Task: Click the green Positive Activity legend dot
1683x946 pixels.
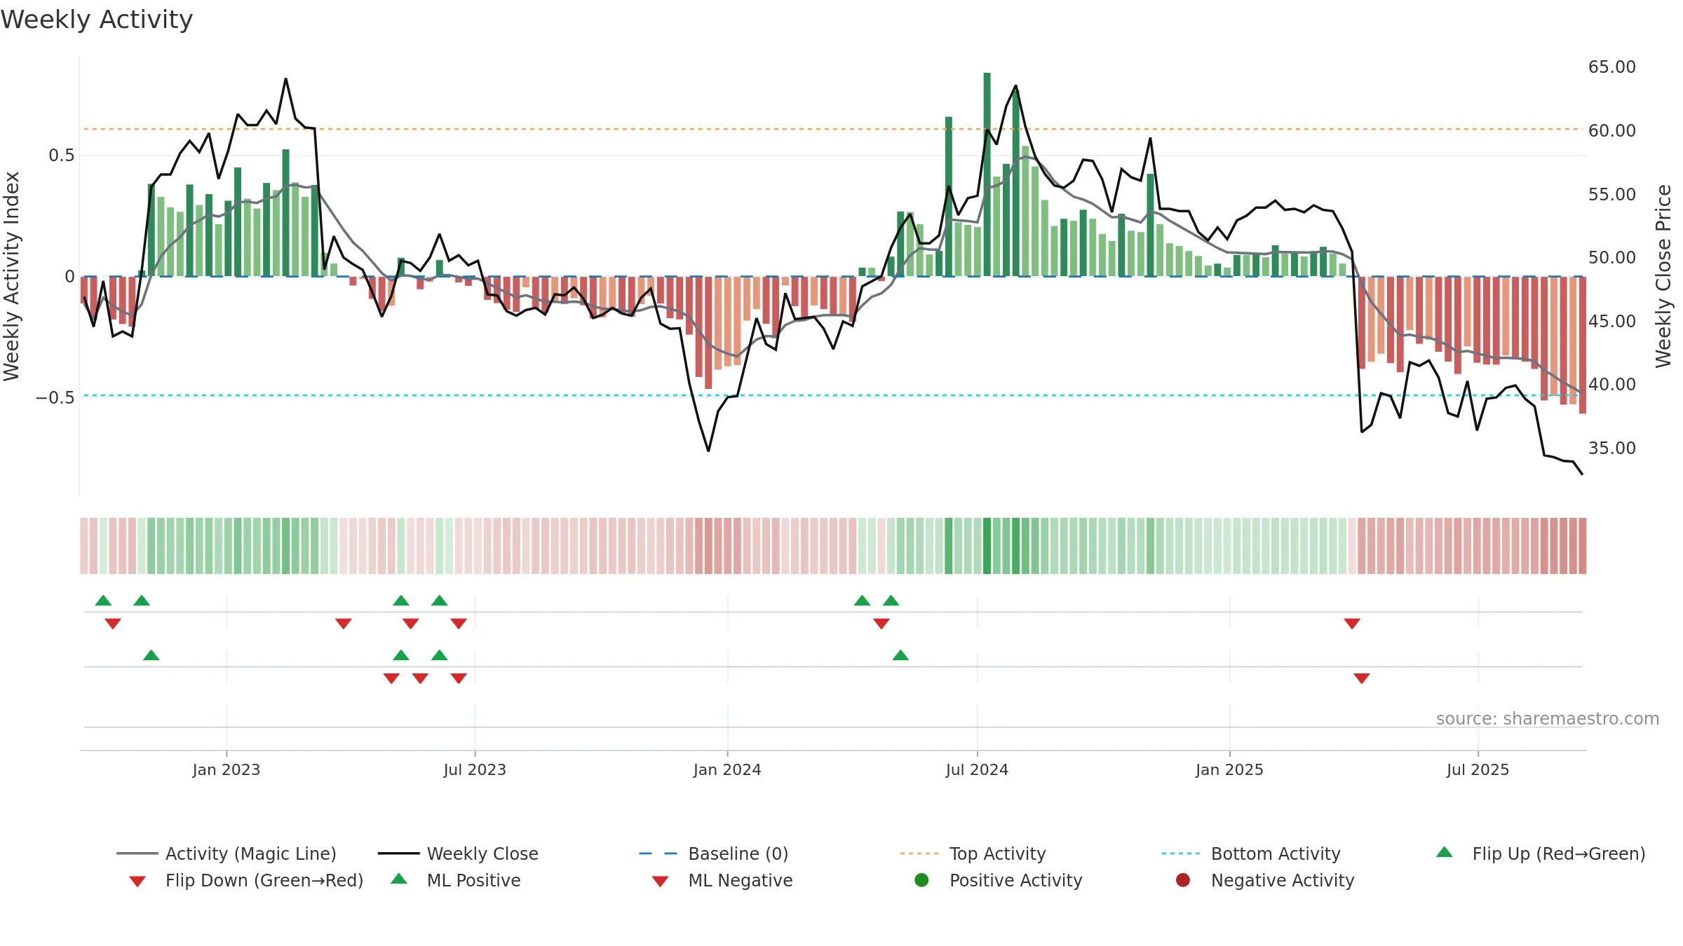Action: (x=922, y=880)
